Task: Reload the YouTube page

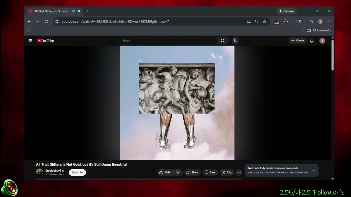Action: coord(47,21)
